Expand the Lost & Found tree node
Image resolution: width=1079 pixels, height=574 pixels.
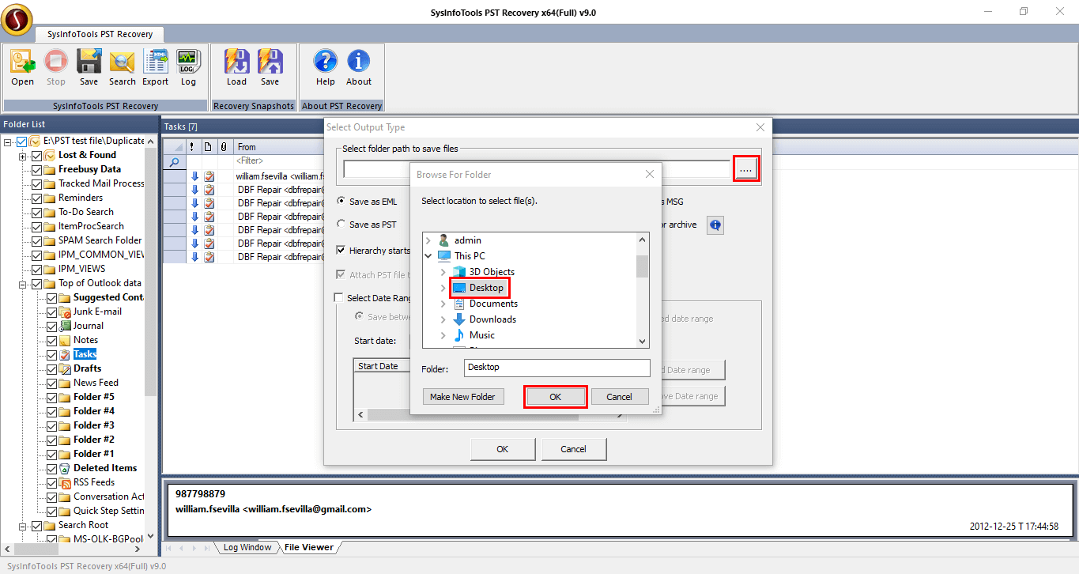click(x=23, y=155)
